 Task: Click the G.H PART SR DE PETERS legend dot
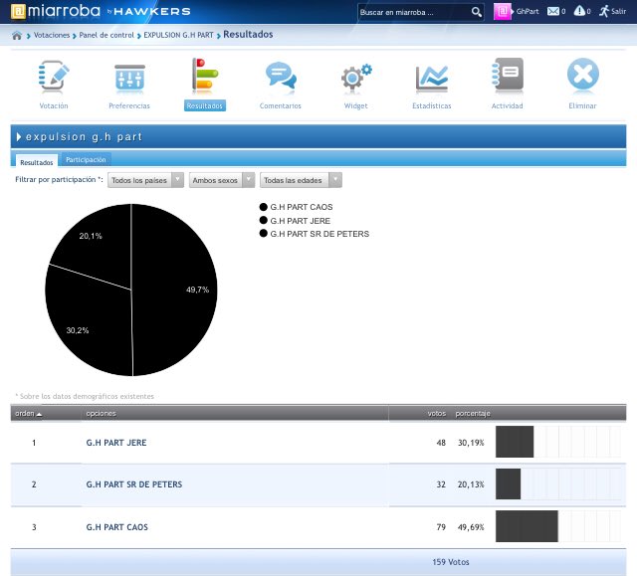click(x=263, y=234)
